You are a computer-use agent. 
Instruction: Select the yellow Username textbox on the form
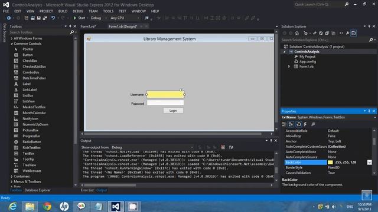tap(165, 94)
